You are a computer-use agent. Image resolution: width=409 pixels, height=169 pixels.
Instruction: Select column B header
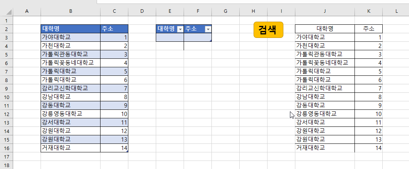tap(70, 11)
